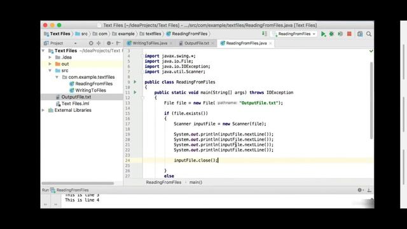This screenshot has width=407, height=229.
Task: Click run gutter arrow beside main method
Action: pyautogui.click(x=135, y=92)
